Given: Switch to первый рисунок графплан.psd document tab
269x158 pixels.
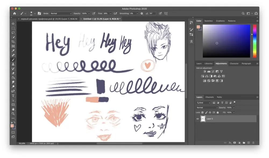Looking at the screenshot, I should tap(48, 19).
